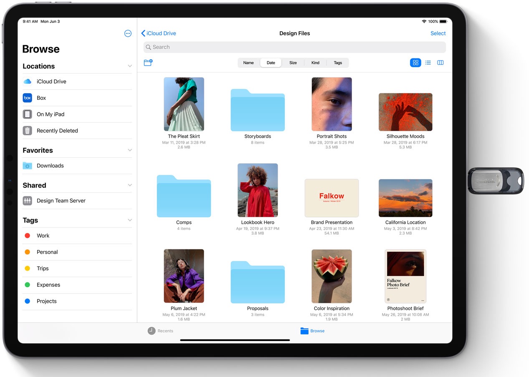
Task: Tap the Select button
Action: pos(438,33)
